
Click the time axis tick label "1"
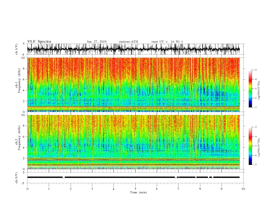[49, 189]
